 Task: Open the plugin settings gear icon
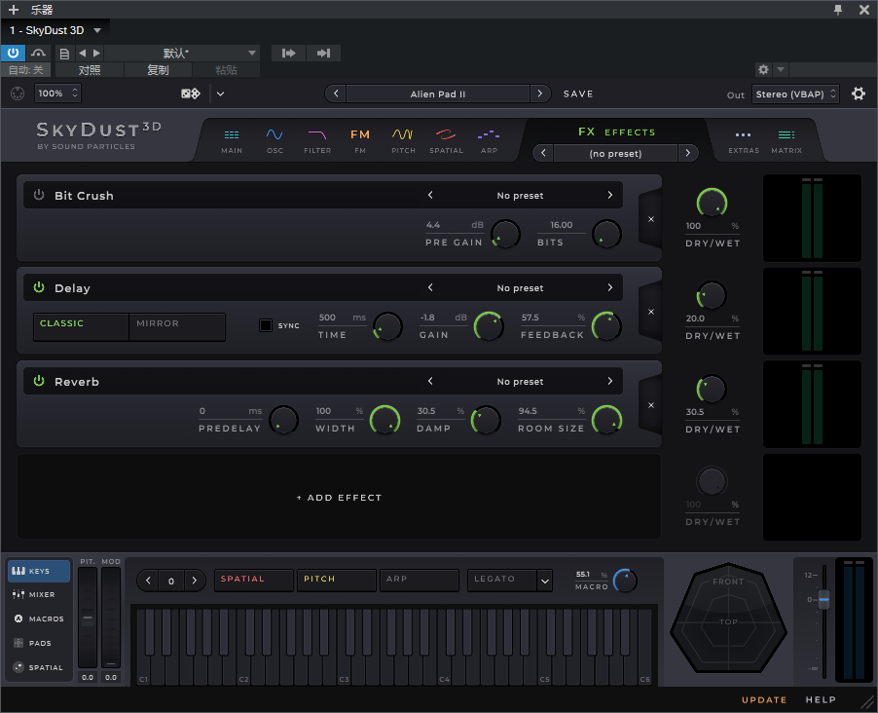click(859, 94)
